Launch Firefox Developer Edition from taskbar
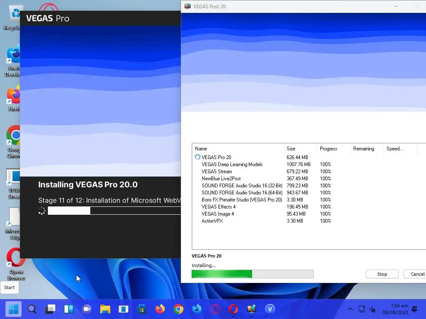 coord(197,309)
